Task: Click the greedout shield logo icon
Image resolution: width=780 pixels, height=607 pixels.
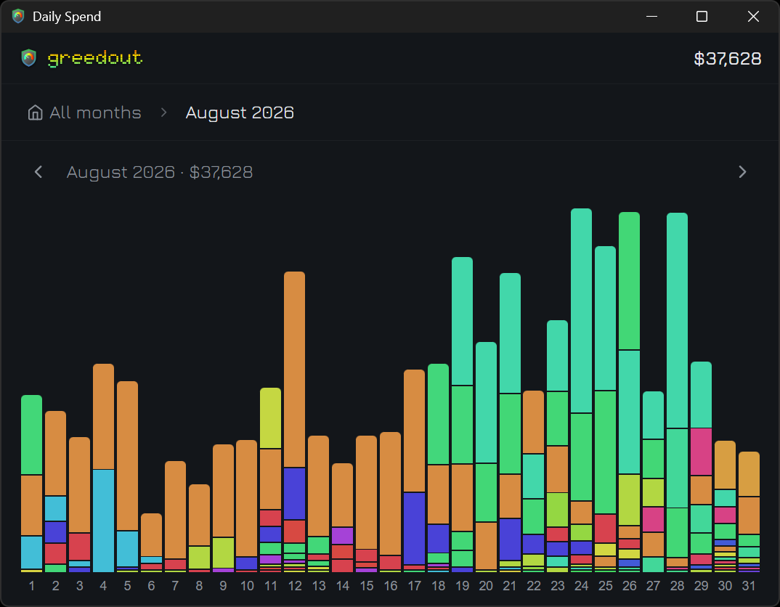Action: pos(29,58)
